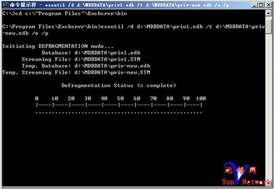Click the 'Temp. Database' priv-new.edb line

(86, 66)
